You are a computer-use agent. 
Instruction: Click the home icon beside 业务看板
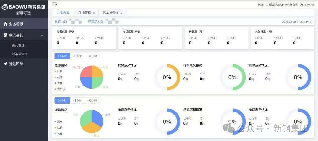pyautogui.click(x=5, y=24)
